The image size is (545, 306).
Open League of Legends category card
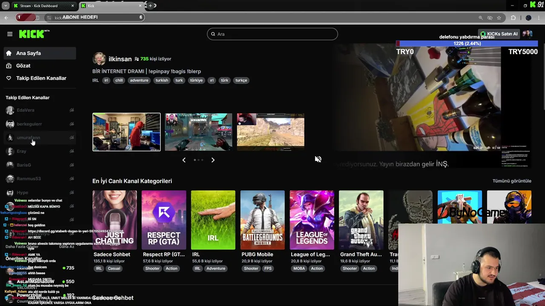coord(312,220)
